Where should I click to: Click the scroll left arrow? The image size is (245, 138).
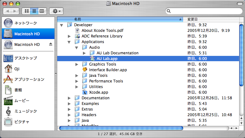(232, 128)
